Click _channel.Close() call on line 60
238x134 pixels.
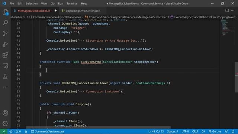tap(68, 121)
